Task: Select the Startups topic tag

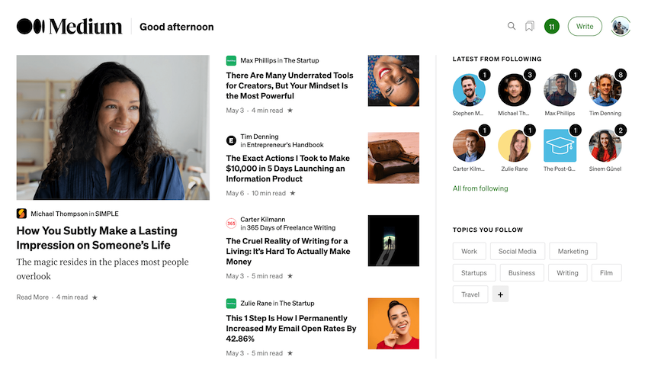Action: (474, 273)
